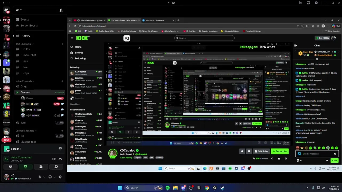The image size is (342, 192).
Task: Open the entry text channel
Action: coord(39,36)
